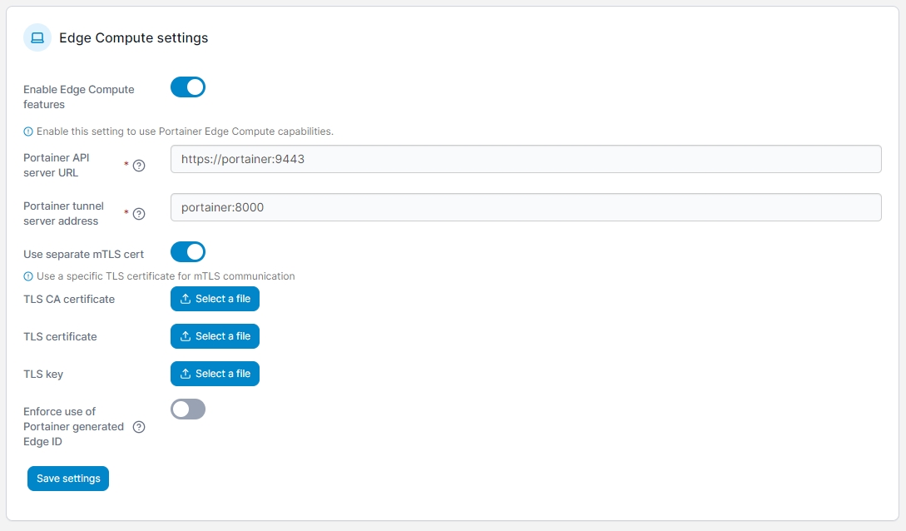
Task: Click the 'Use separate mTLS cert' label
Action: click(84, 254)
